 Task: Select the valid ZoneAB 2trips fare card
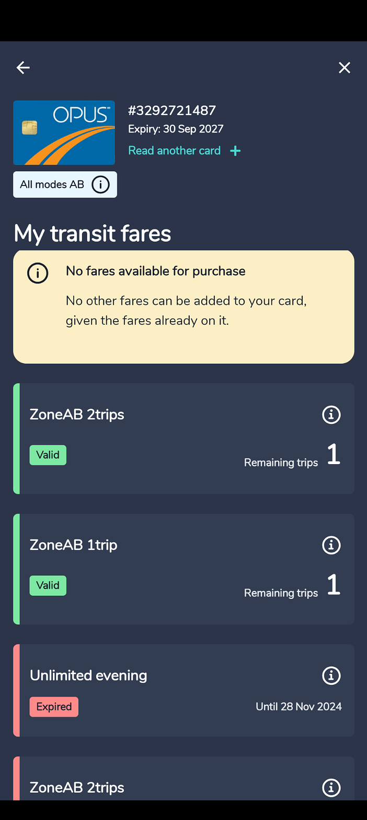[x=183, y=439]
